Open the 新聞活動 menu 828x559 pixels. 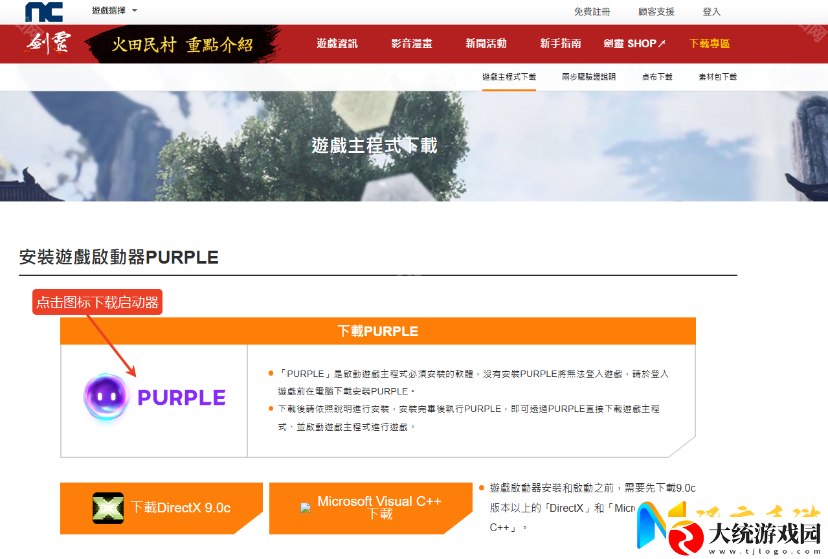pyautogui.click(x=486, y=43)
